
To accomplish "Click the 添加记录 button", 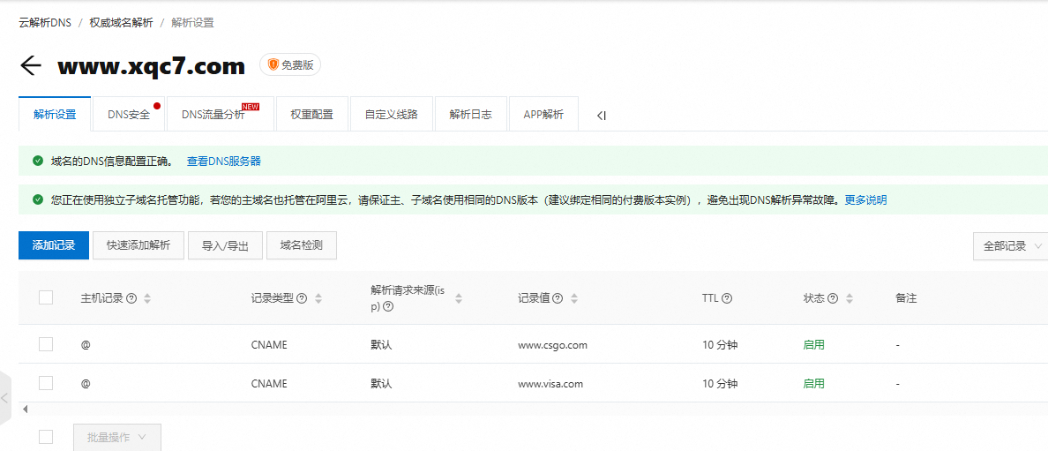I will click(x=54, y=245).
